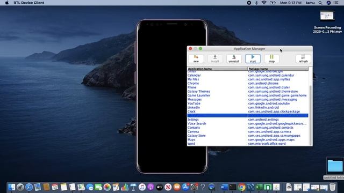The image size is (344, 193).
Task: Click package com.android.chrome
Action: pos(263,84)
